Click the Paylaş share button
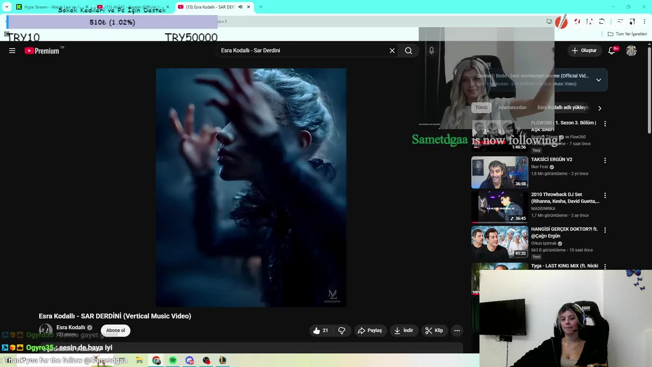Viewport: 652px width, 367px height. [x=370, y=330]
